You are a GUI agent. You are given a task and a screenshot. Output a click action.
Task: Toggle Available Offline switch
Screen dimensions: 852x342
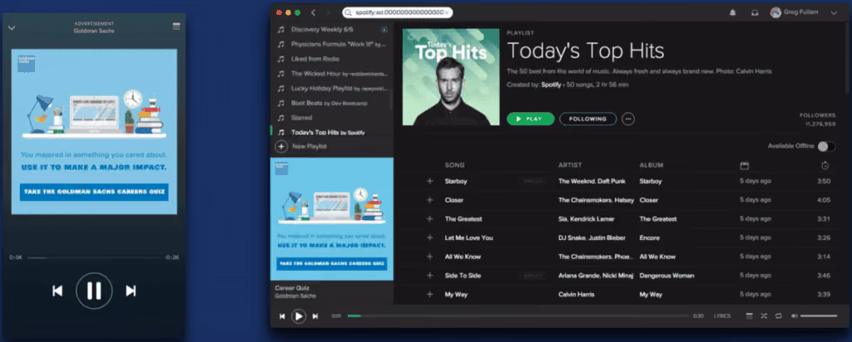coord(826,146)
